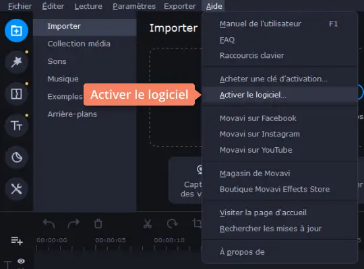The height and width of the screenshot is (269, 364).
Task: Click the 00:00:05 timeline ruler mark
Action: coord(111,240)
